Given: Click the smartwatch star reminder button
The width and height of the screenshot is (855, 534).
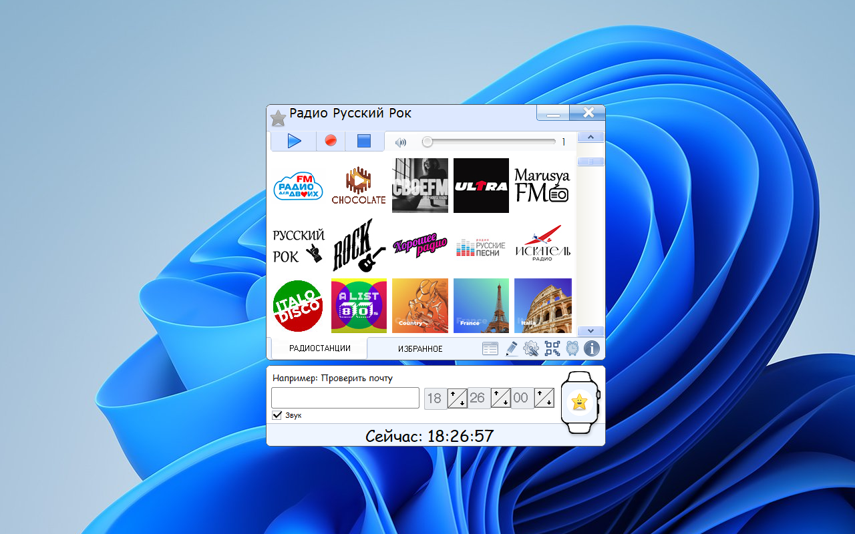Looking at the screenshot, I should point(579,402).
